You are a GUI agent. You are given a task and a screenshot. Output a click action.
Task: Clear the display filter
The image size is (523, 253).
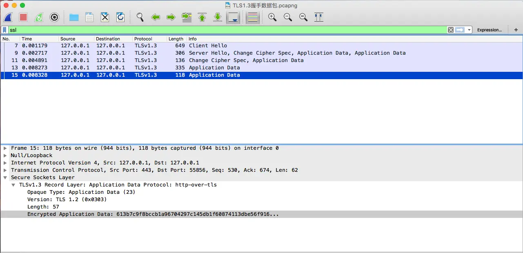pos(450,30)
